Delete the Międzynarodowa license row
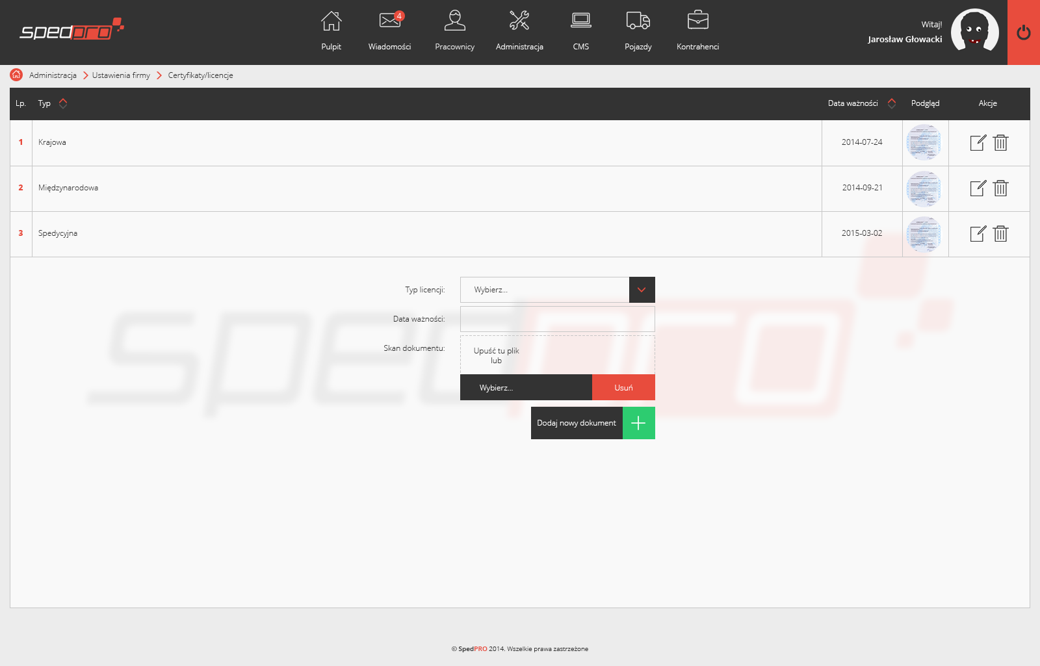Viewport: 1040px width, 666px height. coord(1000,188)
